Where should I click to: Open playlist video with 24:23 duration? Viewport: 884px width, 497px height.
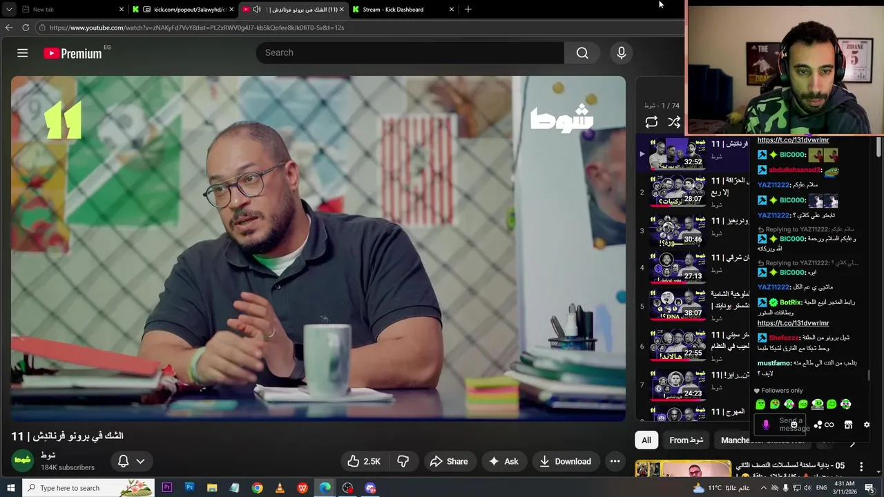677,385
